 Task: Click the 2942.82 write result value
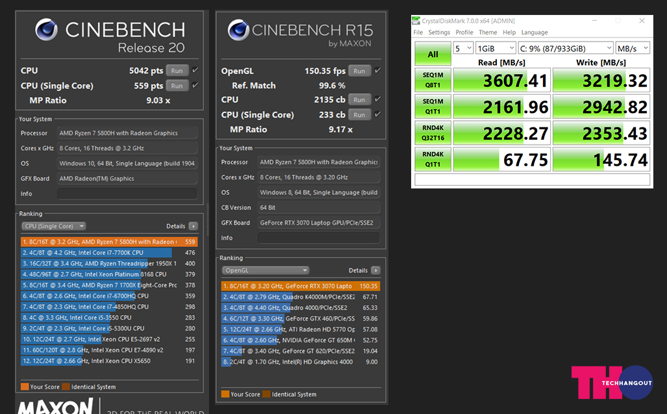(x=601, y=107)
